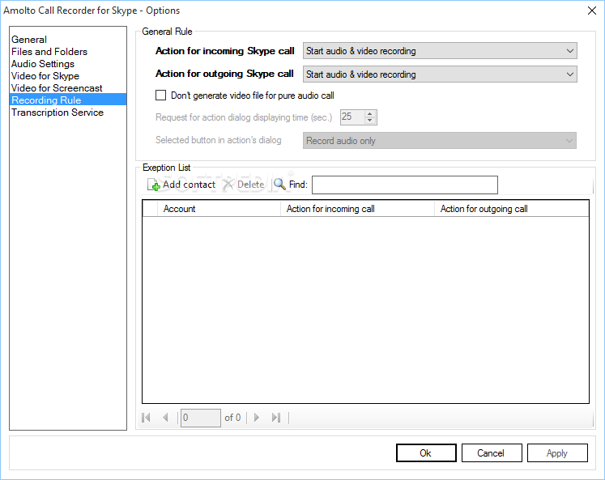
Task: Click the Cancel button
Action: click(492, 453)
